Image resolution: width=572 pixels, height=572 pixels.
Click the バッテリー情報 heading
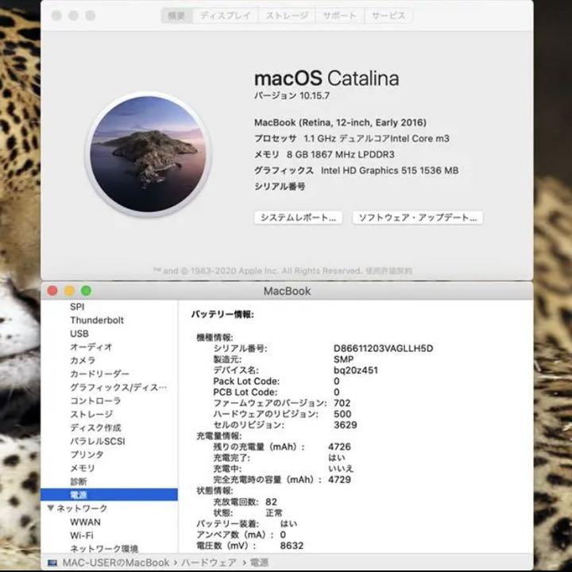coord(222,315)
